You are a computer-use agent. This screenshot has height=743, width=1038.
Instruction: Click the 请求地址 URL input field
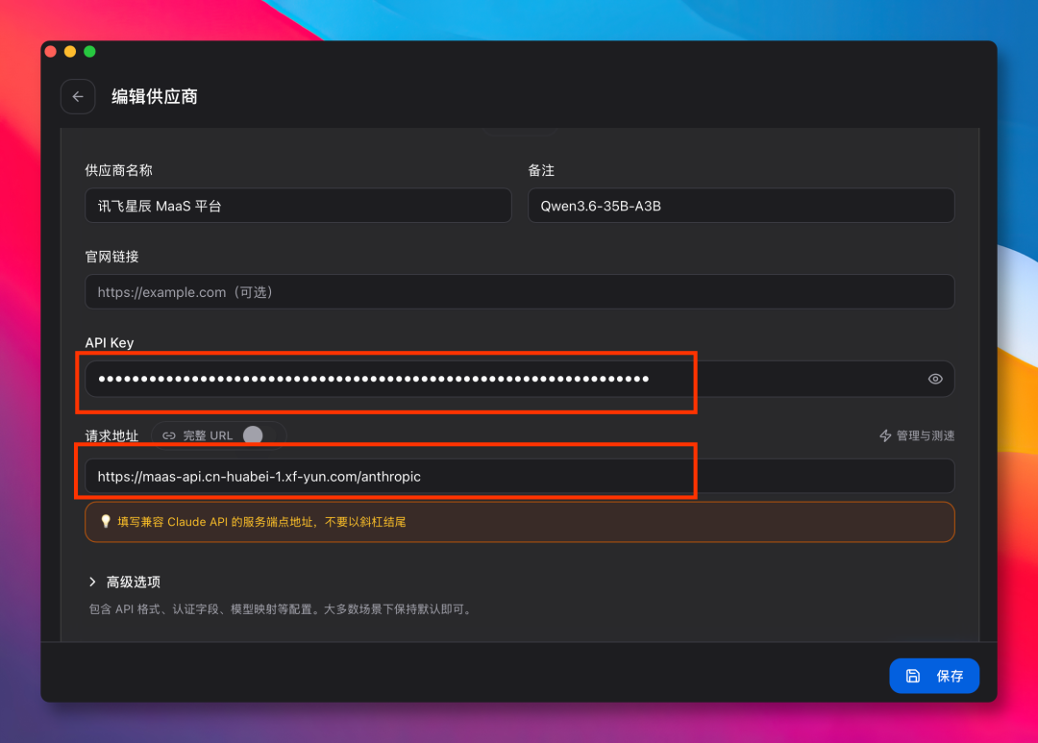point(520,476)
